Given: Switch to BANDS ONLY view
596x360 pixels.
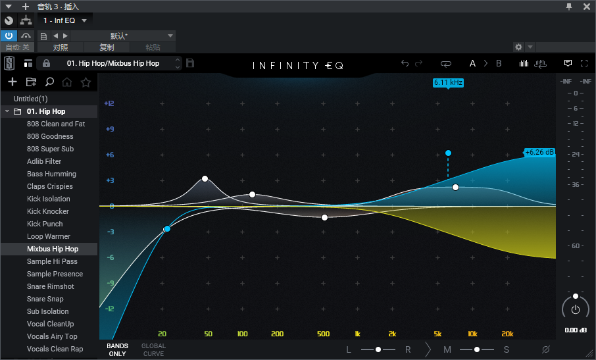Looking at the screenshot, I should 118,349.
